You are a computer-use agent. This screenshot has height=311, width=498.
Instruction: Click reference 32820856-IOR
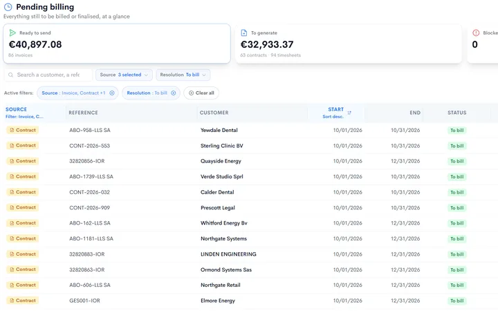(x=87, y=161)
